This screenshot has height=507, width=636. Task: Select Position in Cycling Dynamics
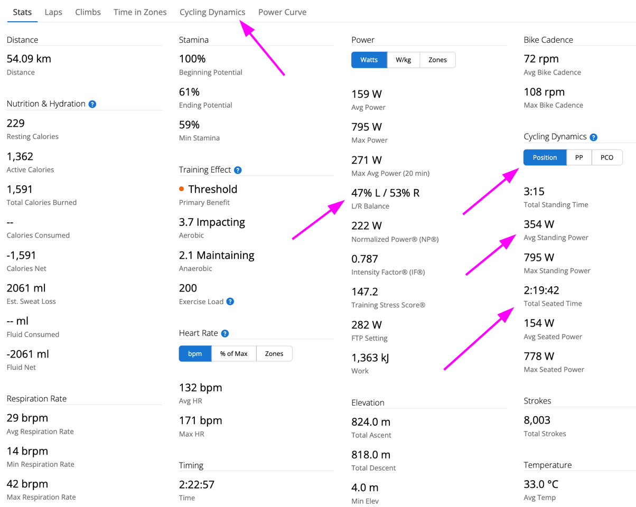pos(545,157)
